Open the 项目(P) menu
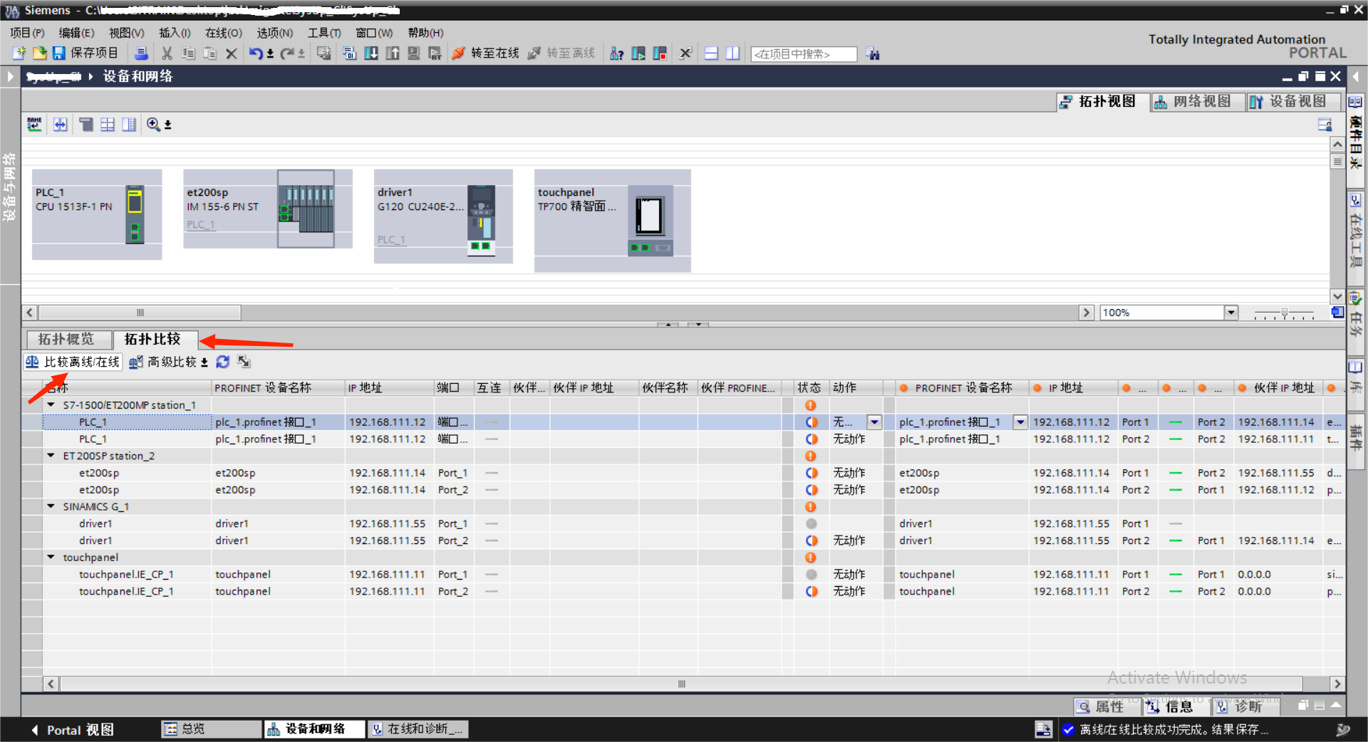 click(x=27, y=33)
